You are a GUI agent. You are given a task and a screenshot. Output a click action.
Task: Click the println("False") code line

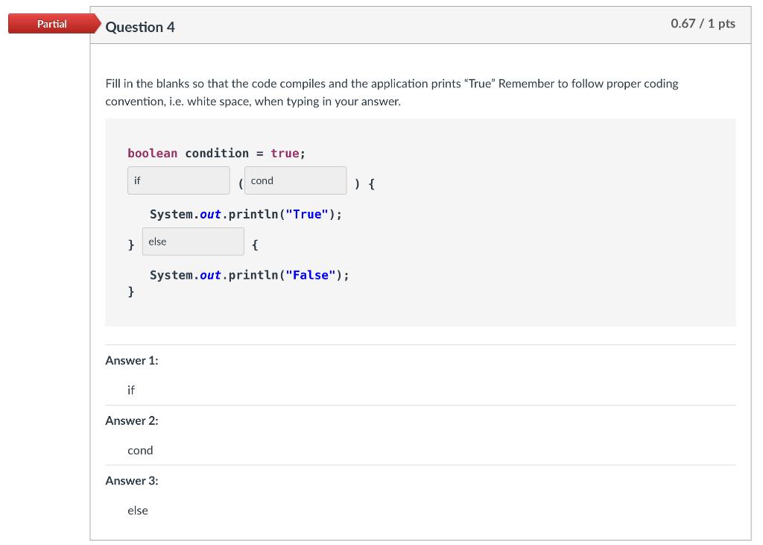[x=249, y=275]
